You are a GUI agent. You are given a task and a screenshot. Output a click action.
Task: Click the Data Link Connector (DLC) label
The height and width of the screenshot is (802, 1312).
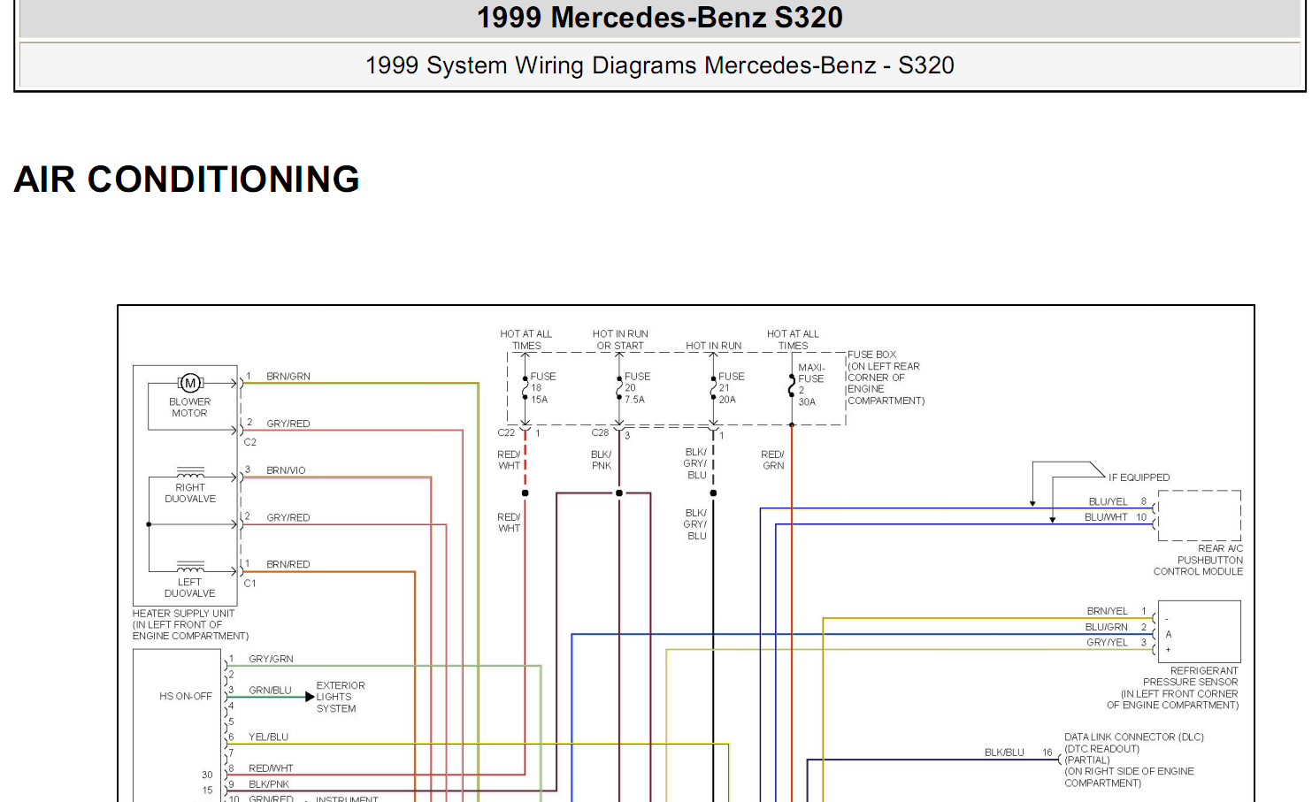pyautogui.click(x=1133, y=737)
